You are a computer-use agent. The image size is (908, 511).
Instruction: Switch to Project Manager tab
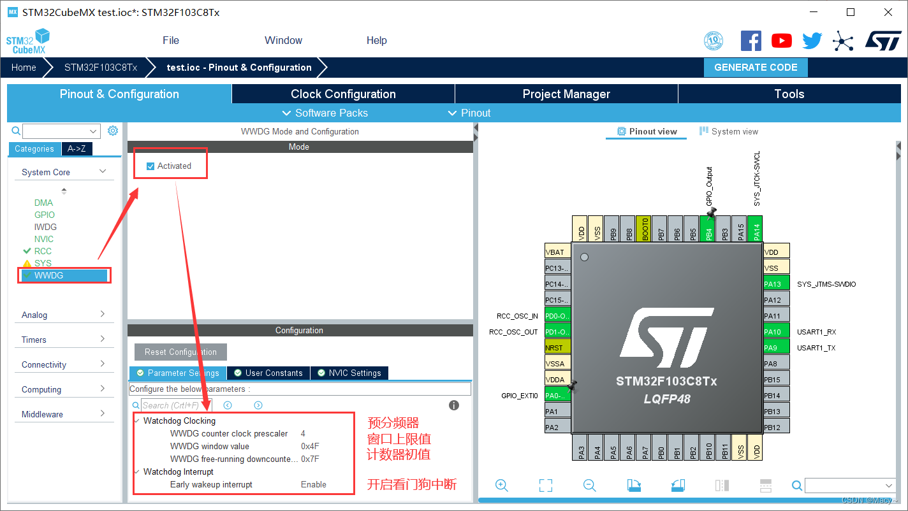[566, 94]
